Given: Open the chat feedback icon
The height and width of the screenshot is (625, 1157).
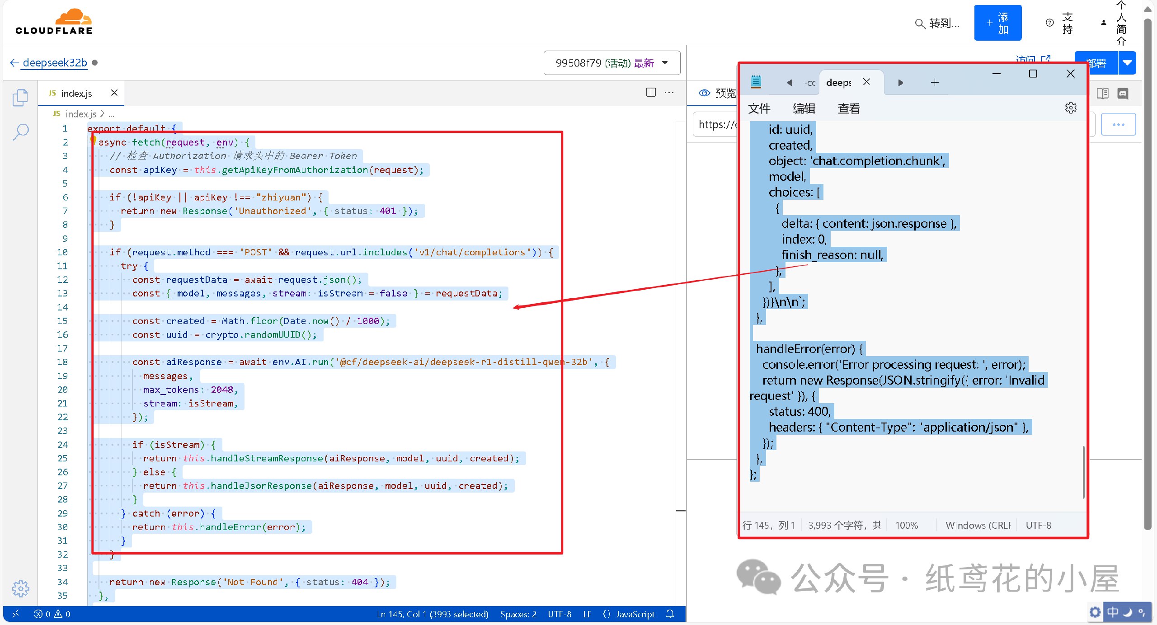Looking at the screenshot, I should 1123,94.
